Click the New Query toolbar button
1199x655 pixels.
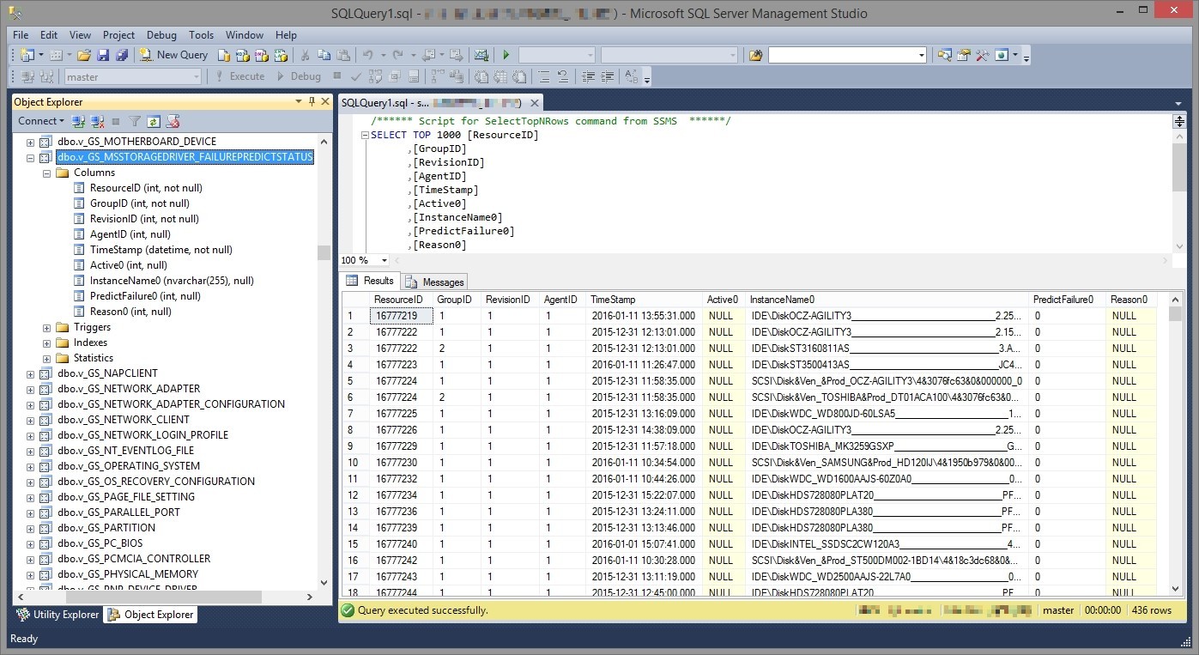click(x=174, y=55)
